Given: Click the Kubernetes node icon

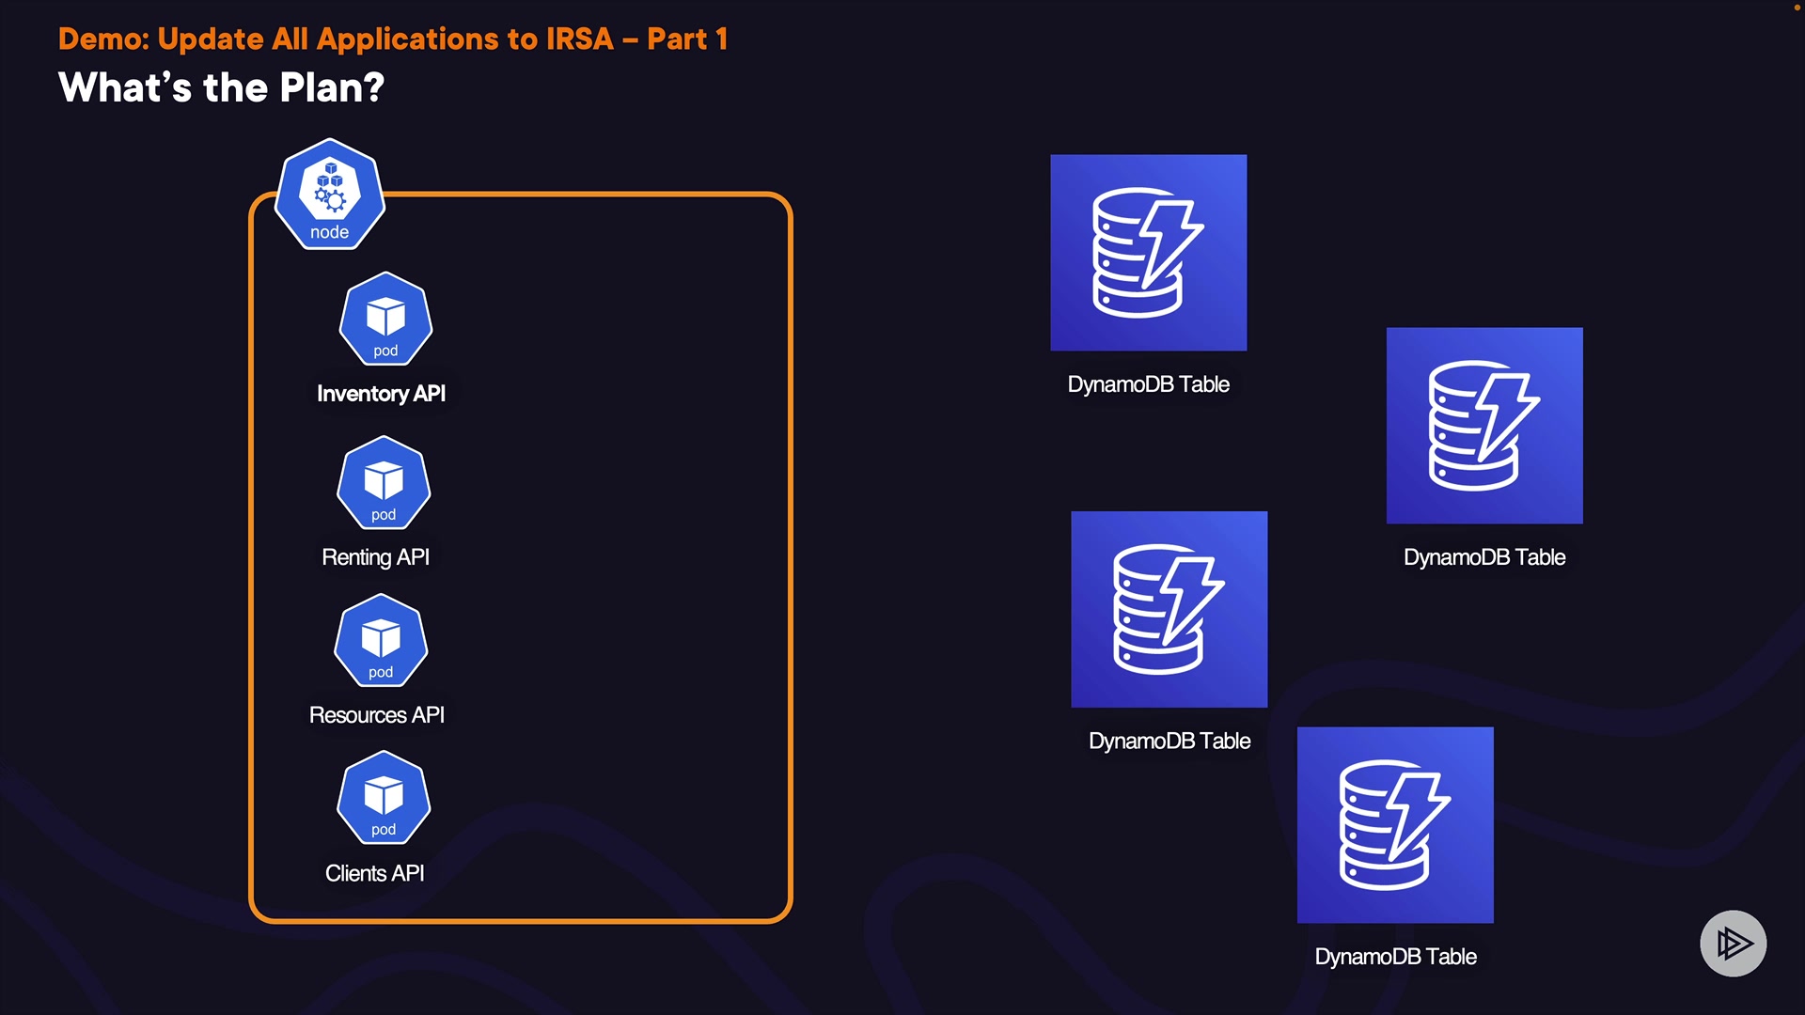Looking at the screenshot, I should (329, 195).
